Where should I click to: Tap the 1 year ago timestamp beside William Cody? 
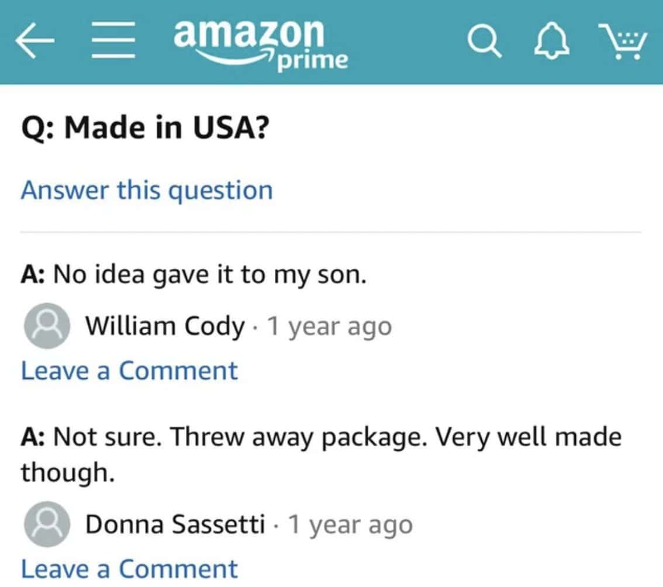(330, 326)
